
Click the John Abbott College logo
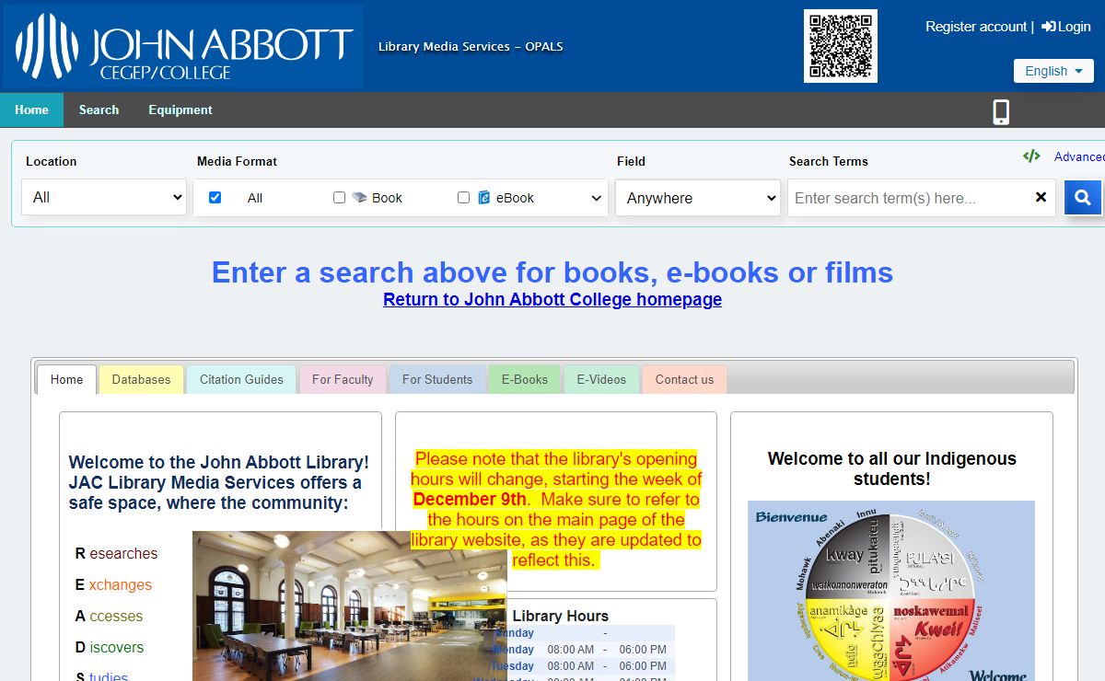click(x=182, y=46)
